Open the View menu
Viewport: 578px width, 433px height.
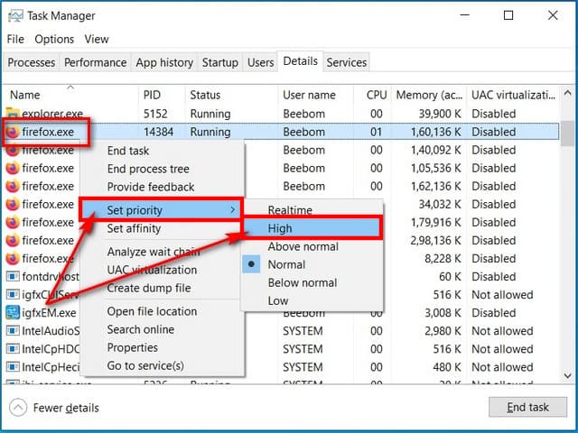coord(97,39)
